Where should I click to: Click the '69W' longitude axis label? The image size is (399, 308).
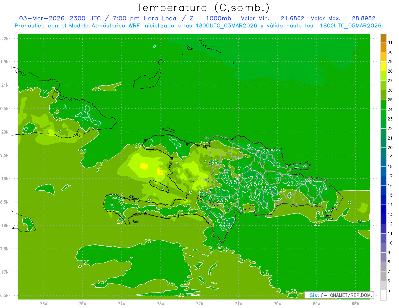tap(316, 303)
